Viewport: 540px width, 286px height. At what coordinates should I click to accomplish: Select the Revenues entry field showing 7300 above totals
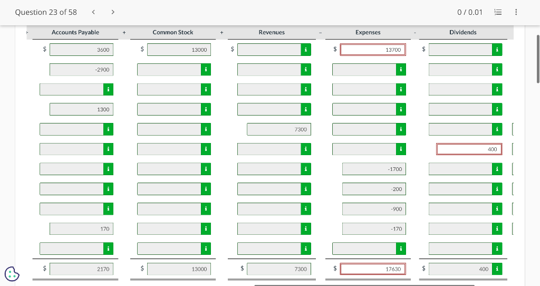[x=279, y=129]
